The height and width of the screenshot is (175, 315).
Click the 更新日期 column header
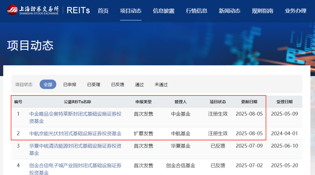pos(249,102)
